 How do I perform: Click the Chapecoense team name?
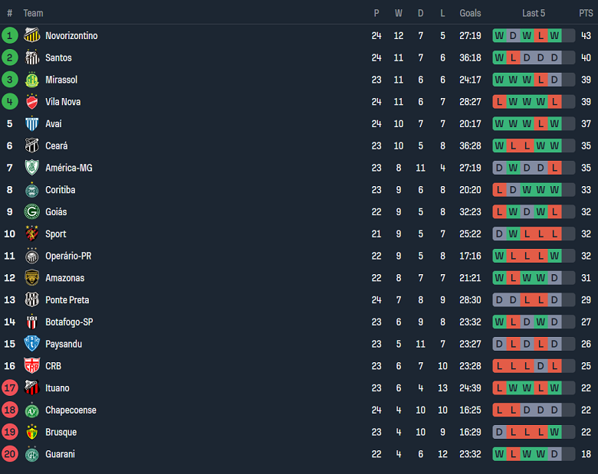pos(71,410)
